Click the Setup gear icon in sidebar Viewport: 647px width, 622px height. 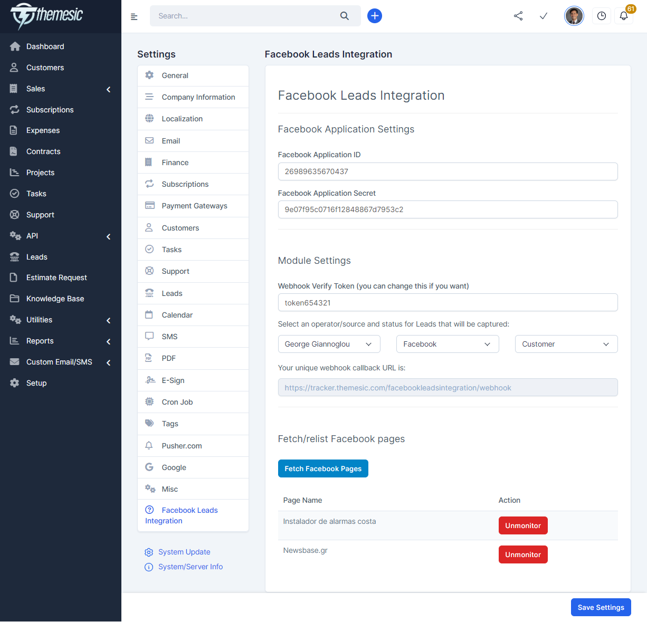(x=15, y=383)
